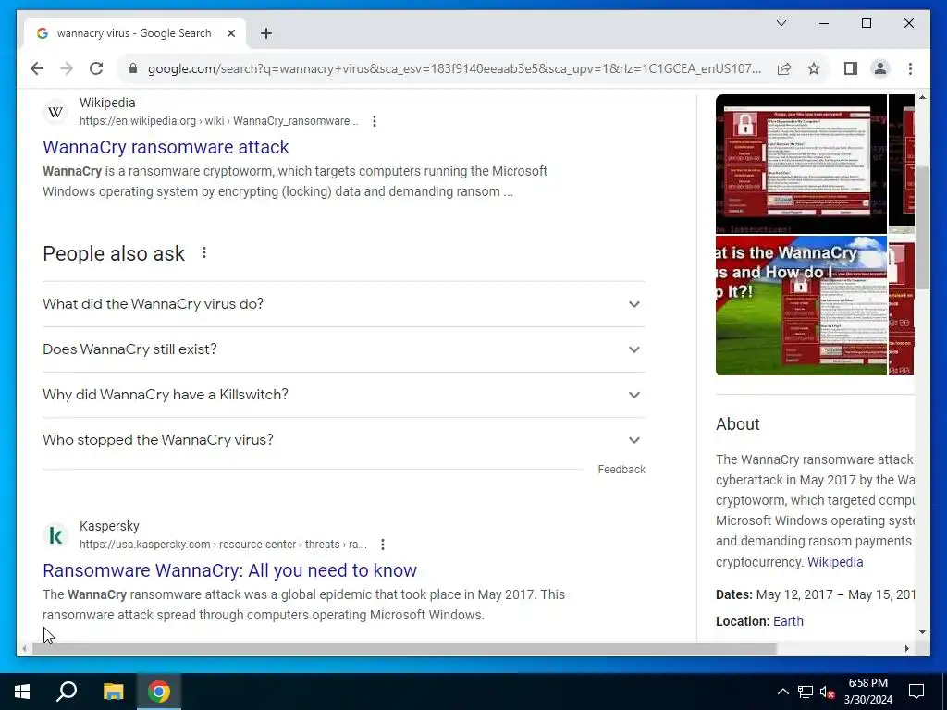This screenshot has height=710, width=947.
Task: Share this page using the share icon
Action: click(x=784, y=68)
